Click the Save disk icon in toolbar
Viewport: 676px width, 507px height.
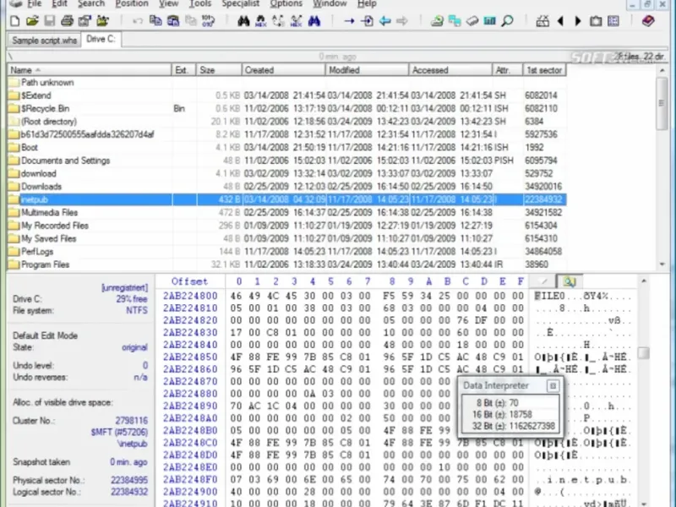50,20
